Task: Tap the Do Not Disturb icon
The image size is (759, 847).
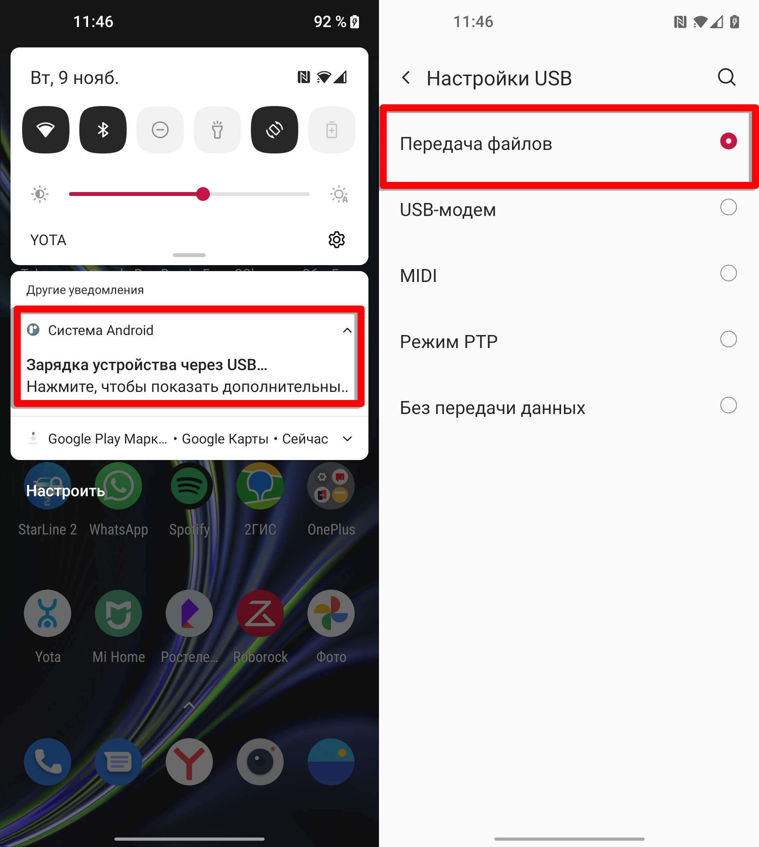Action: 160,131
